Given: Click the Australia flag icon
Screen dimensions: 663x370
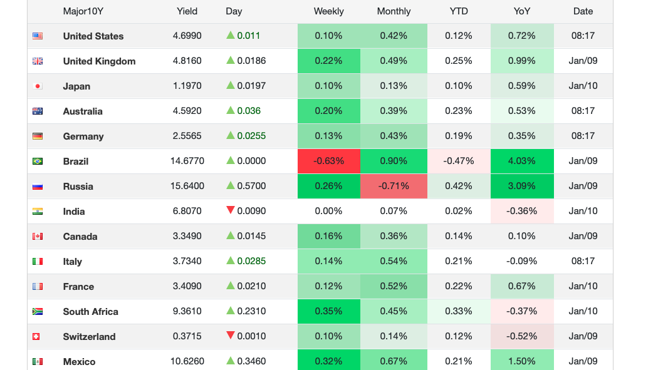Looking at the screenshot, I should pos(38,111).
